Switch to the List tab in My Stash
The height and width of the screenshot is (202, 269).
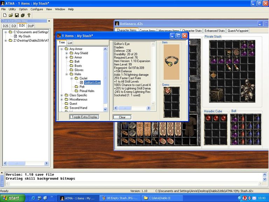click(x=70, y=42)
